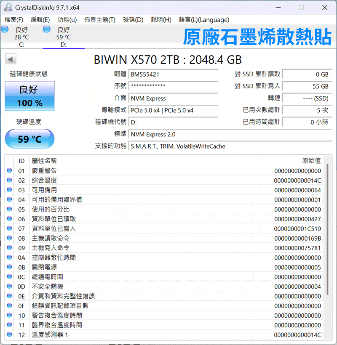Click the status dot for 溫度感測器 1 row
Image resolution: width=337 pixels, height=345 pixels.
[x=9, y=334]
